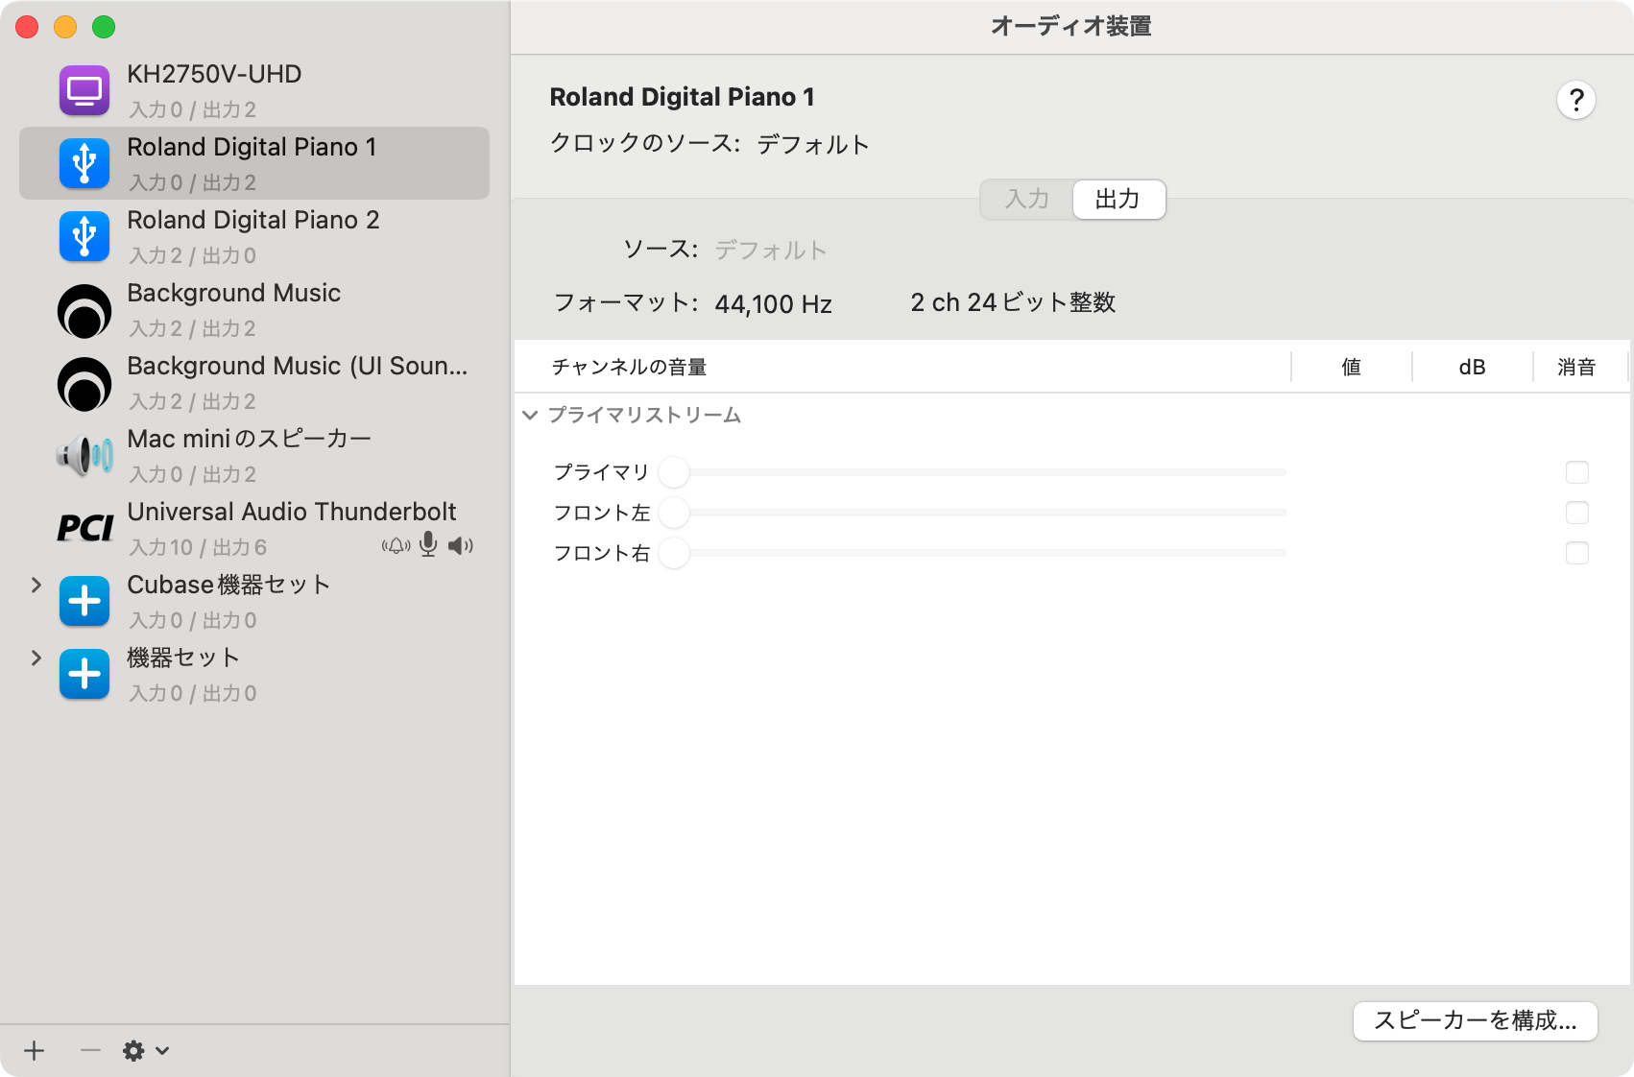Expand the Cubase機器セット device group
Viewport: 1634px width, 1077px height.
36,586
